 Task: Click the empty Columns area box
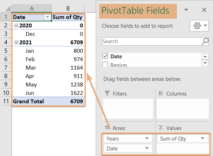(183, 109)
